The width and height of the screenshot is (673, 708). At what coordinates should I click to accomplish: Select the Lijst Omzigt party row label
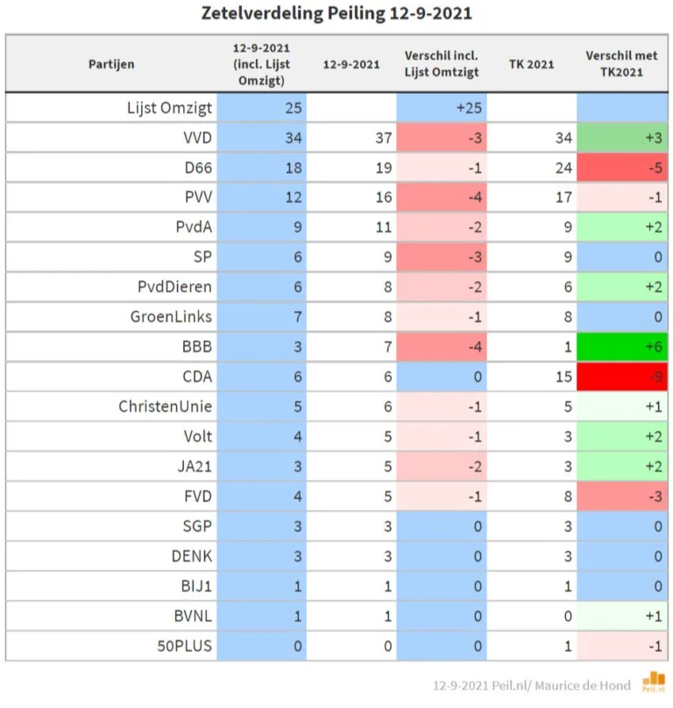[x=167, y=109]
